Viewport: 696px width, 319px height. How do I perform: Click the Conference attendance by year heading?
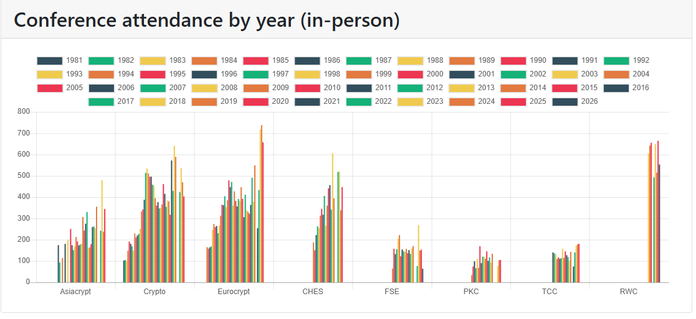(206, 20)
